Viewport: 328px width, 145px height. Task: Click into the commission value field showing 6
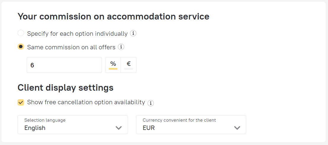coord(64,65)
